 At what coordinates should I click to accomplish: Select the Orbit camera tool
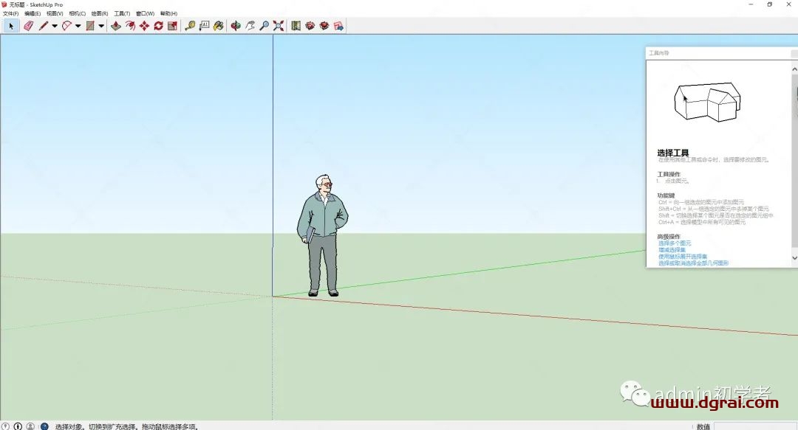[x=236, y=26]
